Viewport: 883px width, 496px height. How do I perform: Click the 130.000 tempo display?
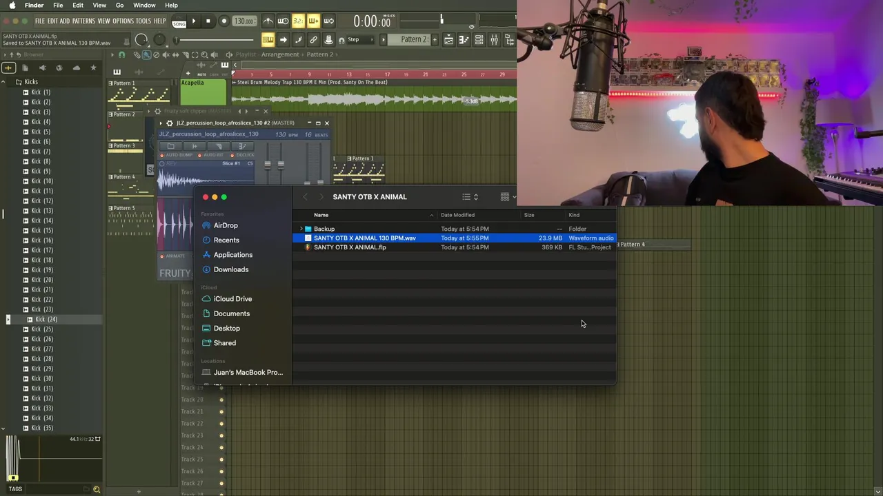(244, 21)
